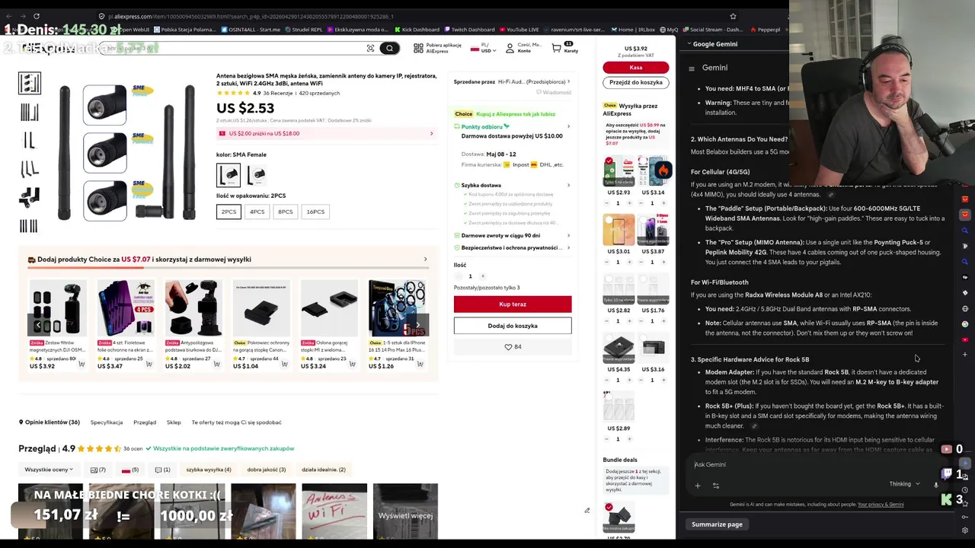Uncheck the selected $2.93 cart item
This screenshot has width=975, height=548.
tap(609, 161)
